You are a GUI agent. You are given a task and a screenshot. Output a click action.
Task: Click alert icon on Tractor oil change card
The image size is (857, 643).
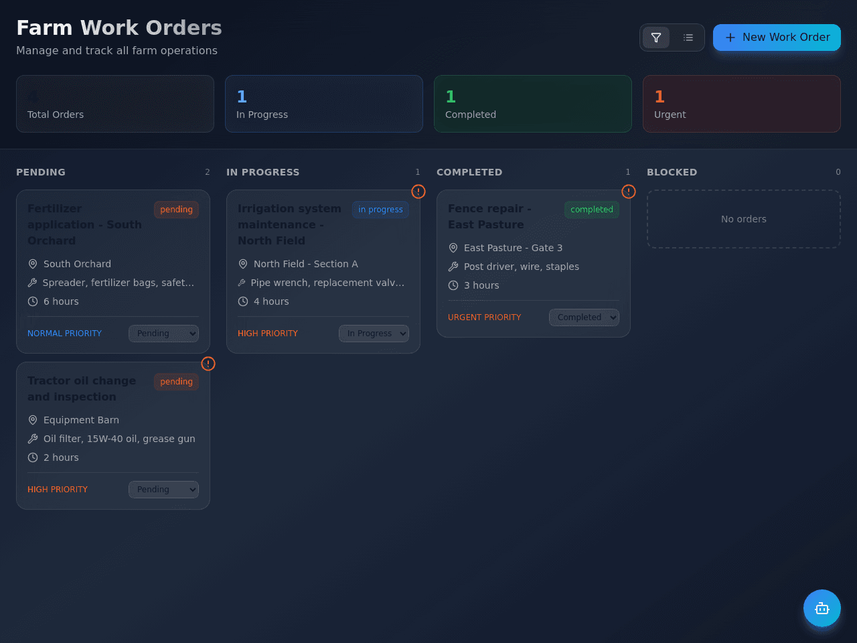click(x=208, y=364)
